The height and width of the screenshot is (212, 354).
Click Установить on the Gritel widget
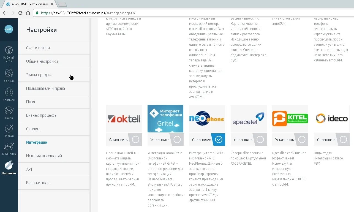(x=159, y=140)
